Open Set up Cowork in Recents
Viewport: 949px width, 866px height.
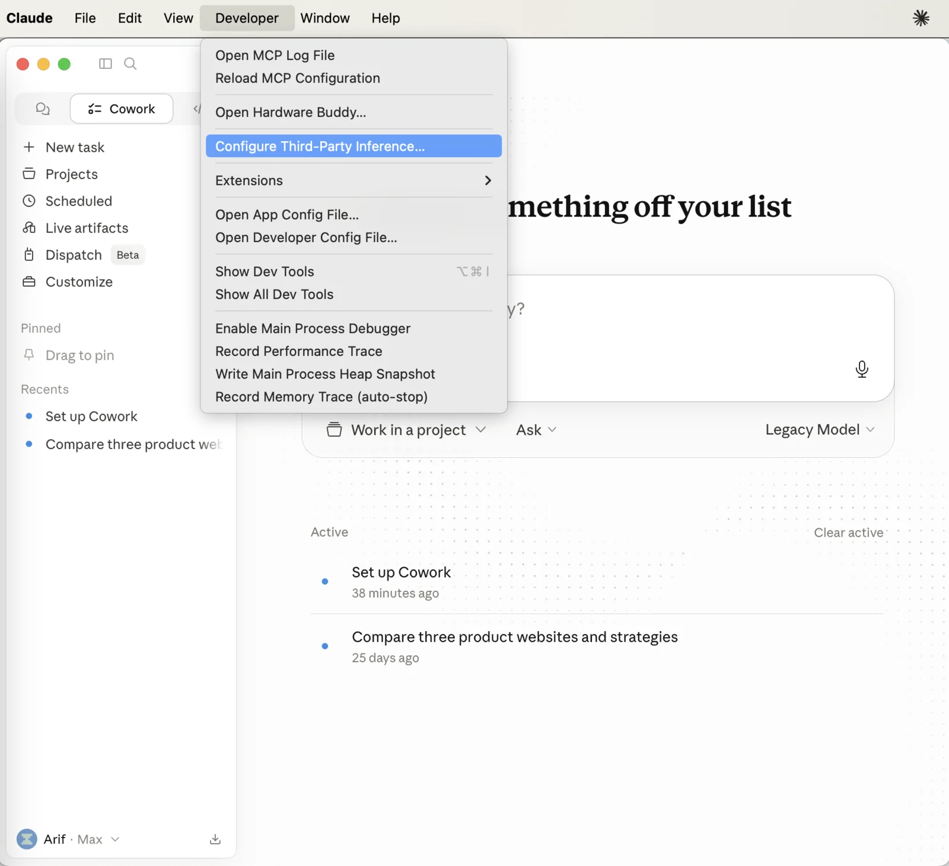(91, 416)
